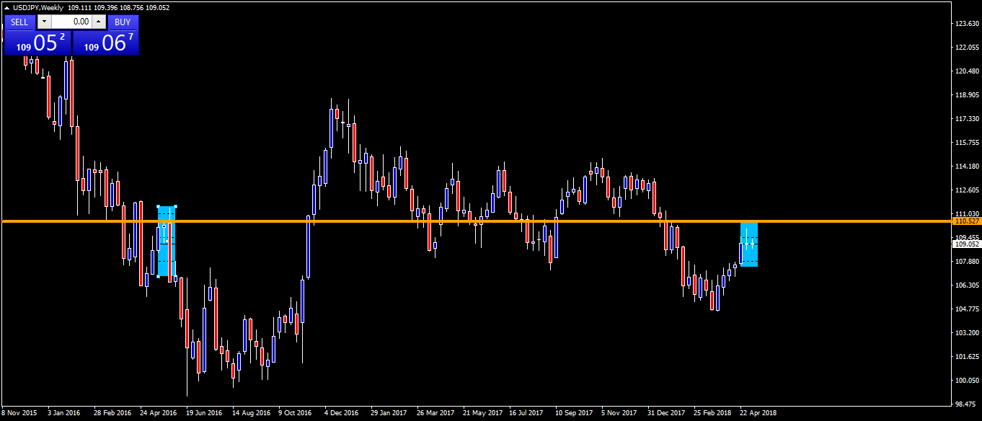Focus the 0.00 volume input field
The image size is (982, 421).
[x=71, y=22]
